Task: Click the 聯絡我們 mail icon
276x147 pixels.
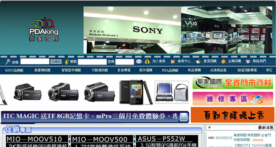Action: [x=248, y=61]
